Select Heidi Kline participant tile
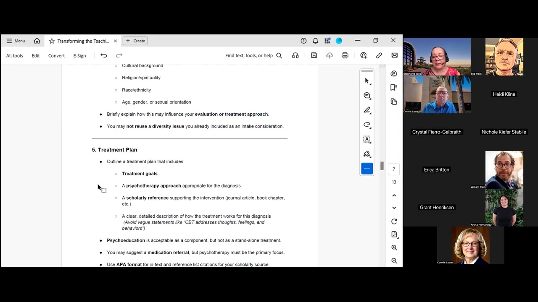538x302 pixels. tap(504, 94)
